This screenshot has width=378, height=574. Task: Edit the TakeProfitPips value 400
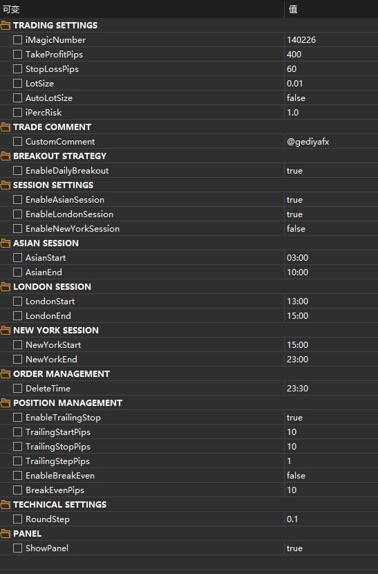pos(331,55)
